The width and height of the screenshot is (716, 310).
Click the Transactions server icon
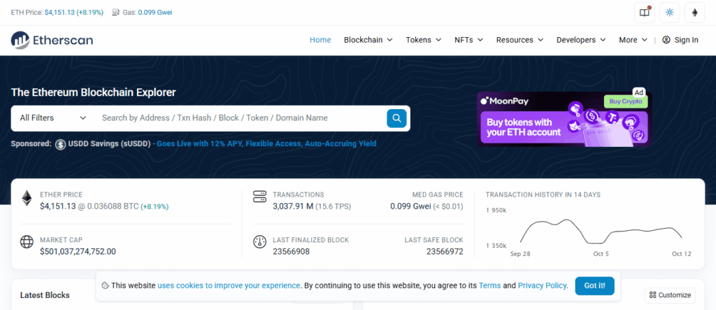pyautogui.click(x=259, y=199)
